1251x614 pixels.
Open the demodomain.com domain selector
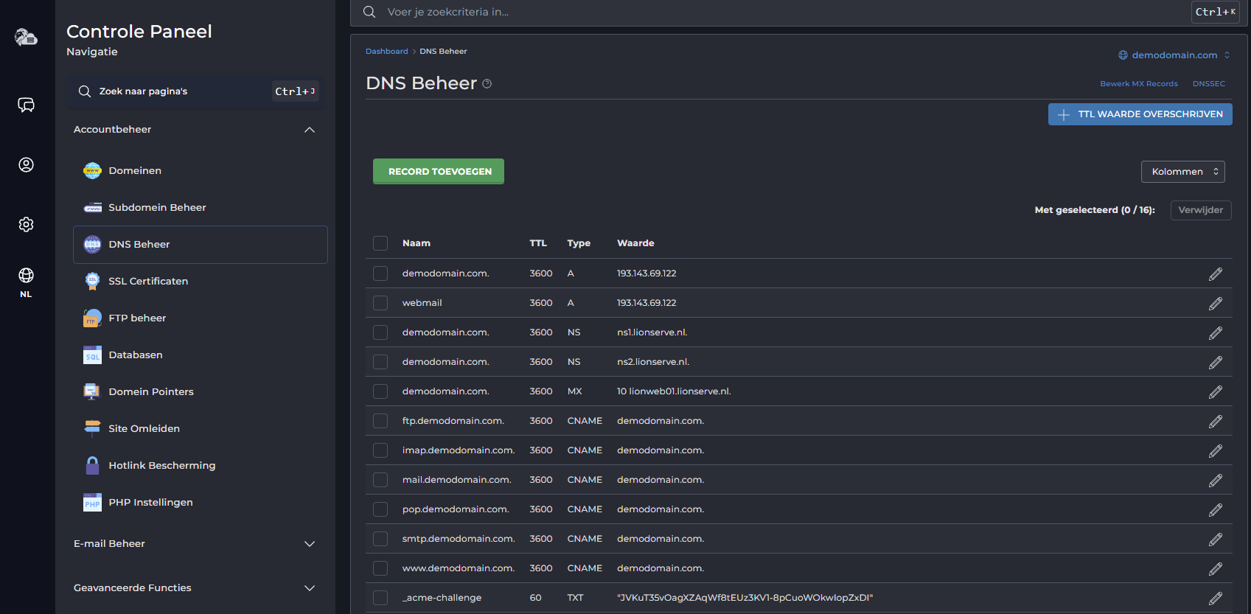coord(1174,55)
